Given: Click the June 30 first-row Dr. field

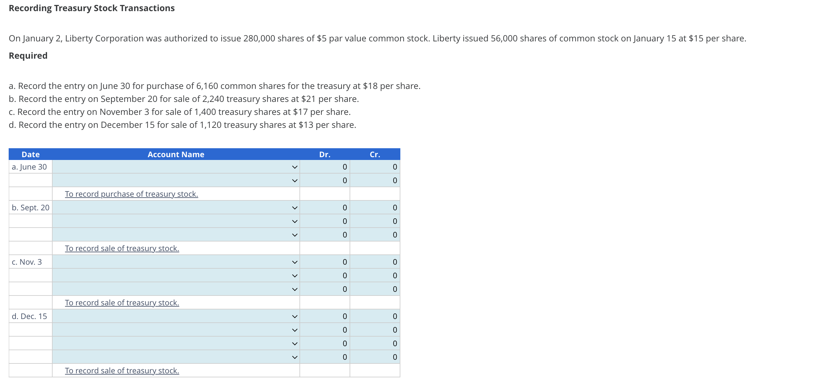Looking at the screenshot, I should pyautogui.click(x=325, y=167).
